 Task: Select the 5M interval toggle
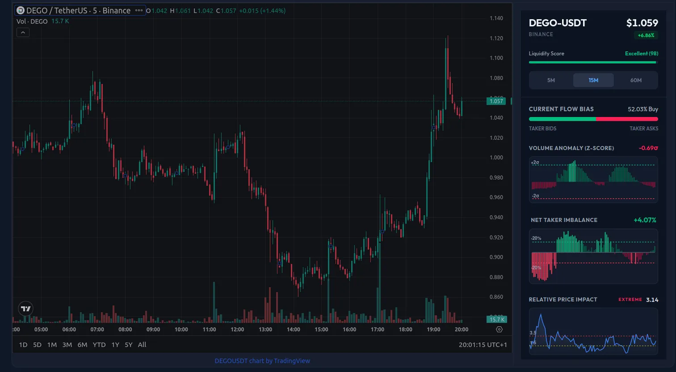click(551, 80)
